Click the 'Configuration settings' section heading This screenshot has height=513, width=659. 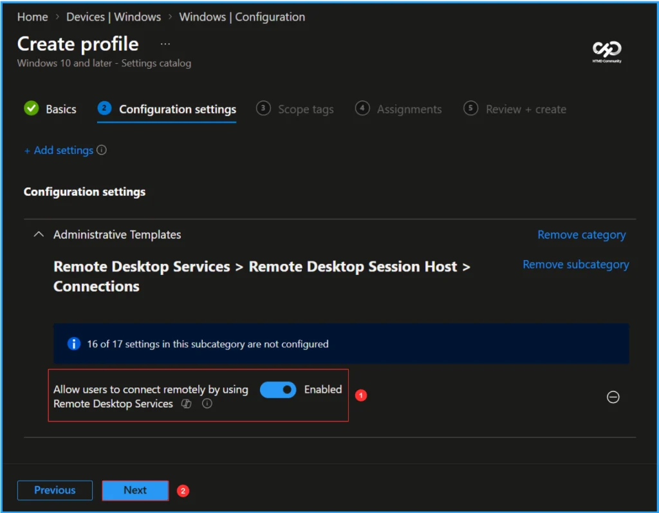[x=84, y=192]
